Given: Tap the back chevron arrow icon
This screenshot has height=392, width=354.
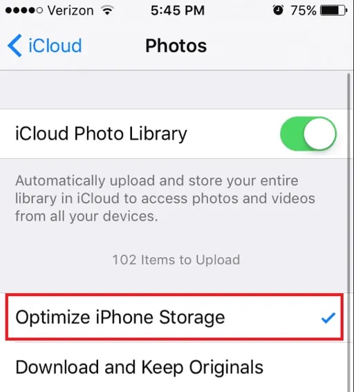Looking at the screenshot, I should click(15, 46).
